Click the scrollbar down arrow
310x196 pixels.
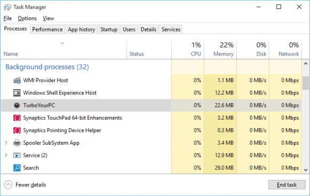pyautogui.click(x=306, y=170)
